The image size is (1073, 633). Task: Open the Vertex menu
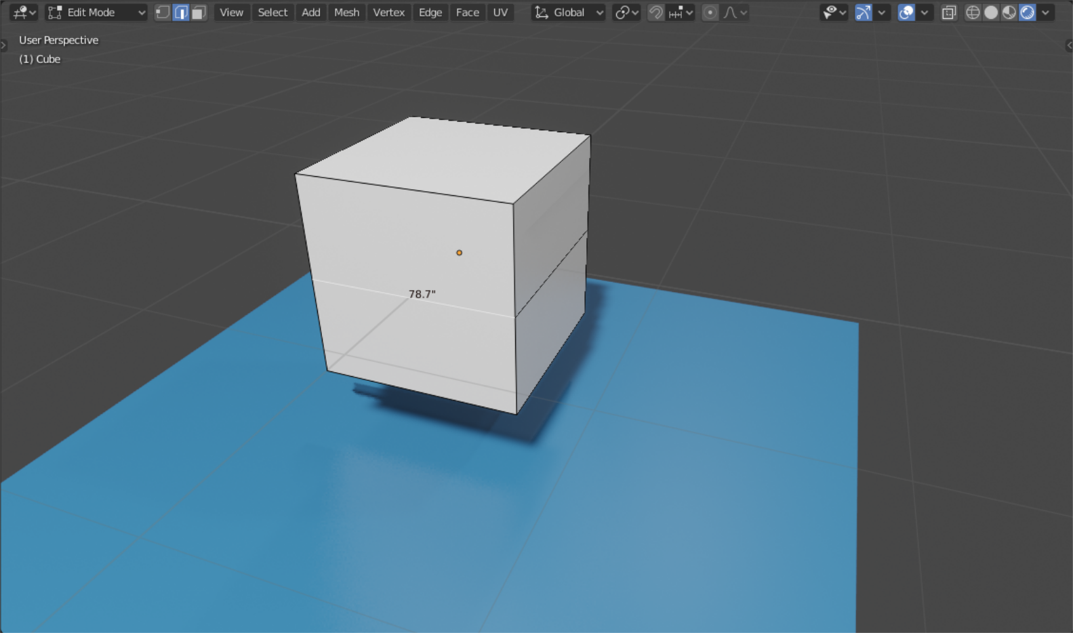[x=389, y=12]
